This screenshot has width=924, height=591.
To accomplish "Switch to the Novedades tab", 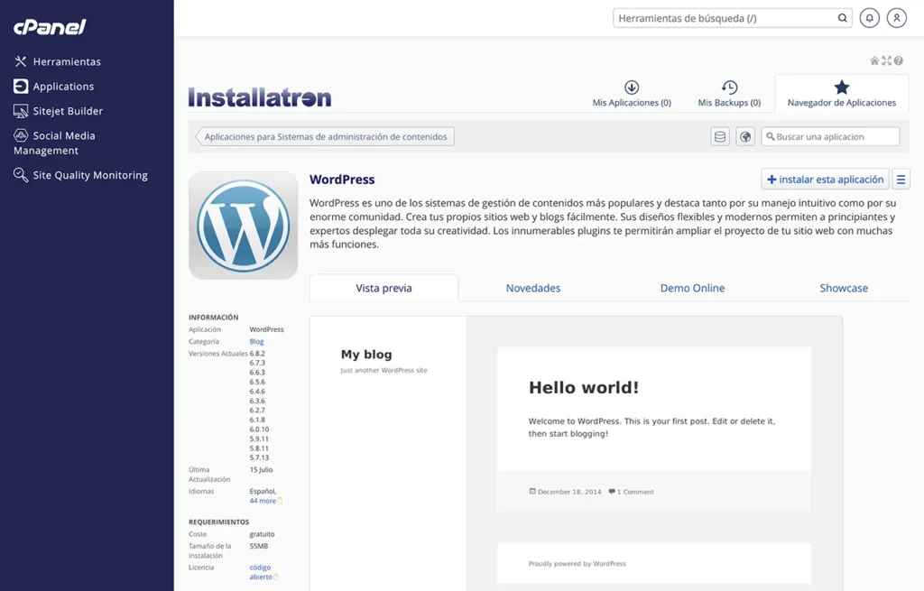I will tap(533, 288).
